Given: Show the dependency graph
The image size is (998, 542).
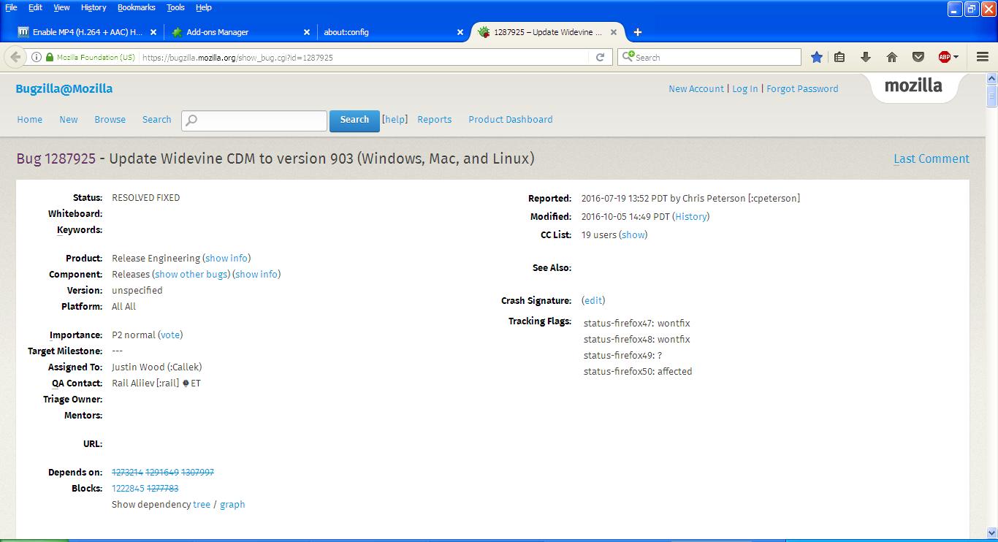Looking at the screenshot, I should click(x=232, y=504).
